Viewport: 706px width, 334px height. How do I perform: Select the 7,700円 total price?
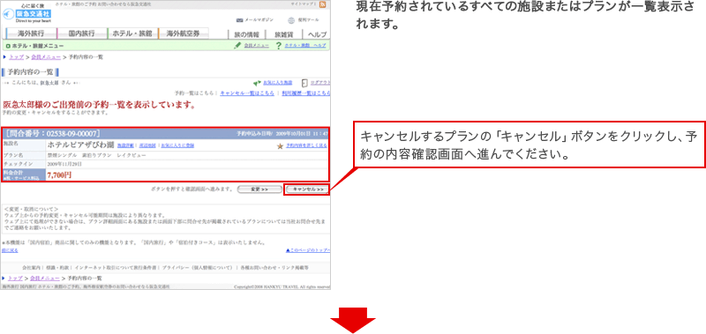59,174
